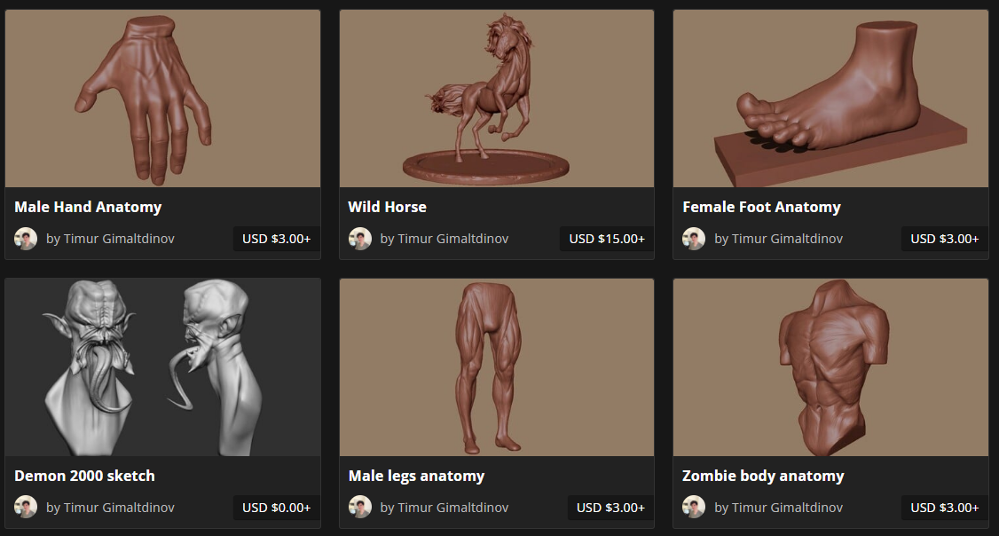Viewport: 999px width, 536px height.
Task: Click author avatar on Zombie body anatomy card
Action: 694,508
